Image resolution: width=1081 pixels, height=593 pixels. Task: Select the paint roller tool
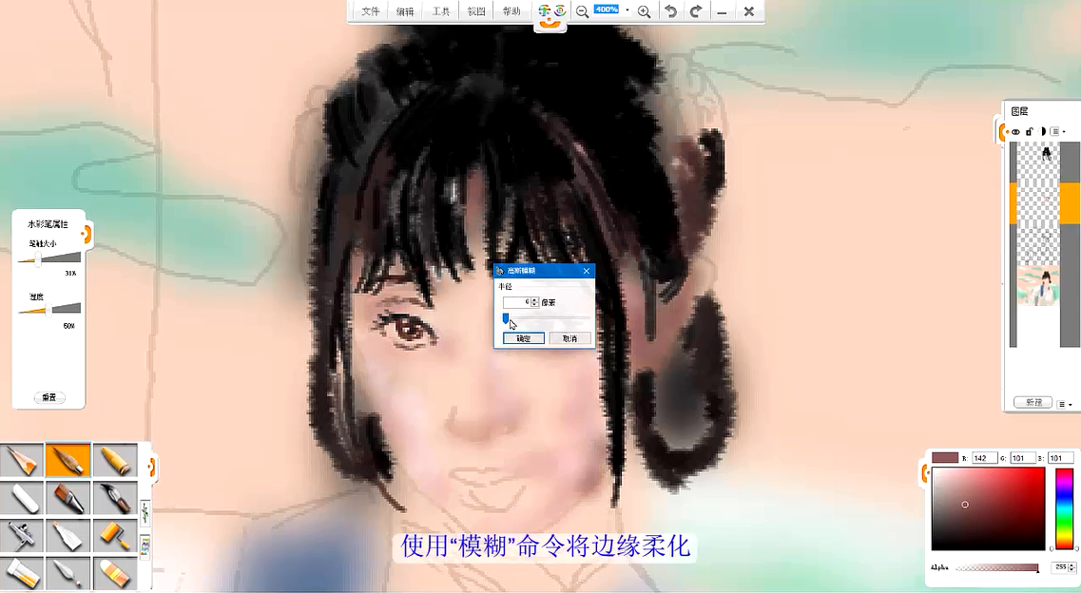[115, 535]
